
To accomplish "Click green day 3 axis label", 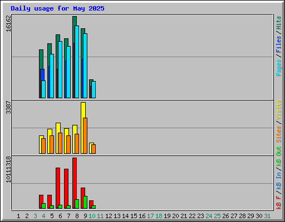I will [35, 216].
